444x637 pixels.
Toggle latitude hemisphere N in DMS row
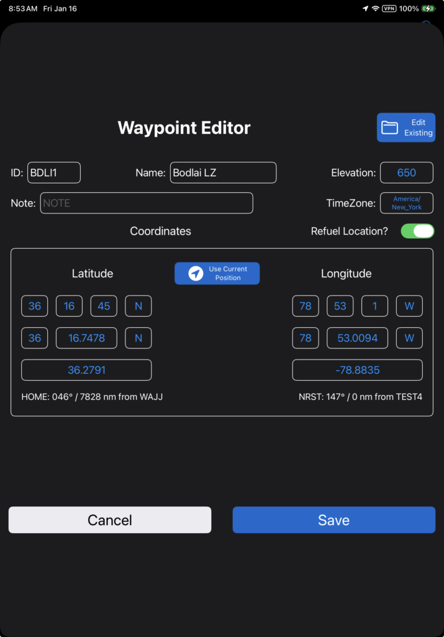pyautogui.click(x=138, y=306)
